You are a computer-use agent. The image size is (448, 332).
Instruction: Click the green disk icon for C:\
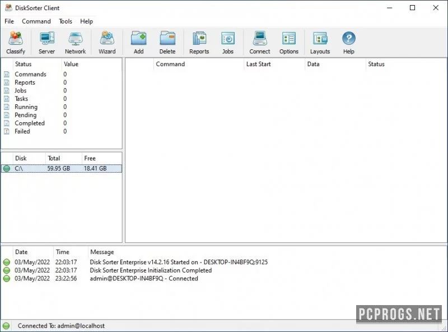tap(6, 169)
